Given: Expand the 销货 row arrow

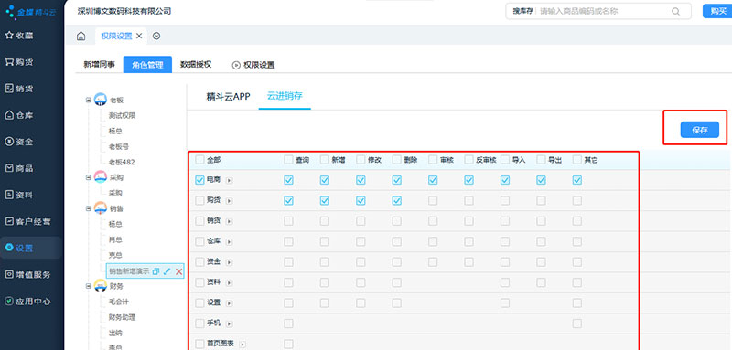Looking at the screenshot, I should coord(230,221).
